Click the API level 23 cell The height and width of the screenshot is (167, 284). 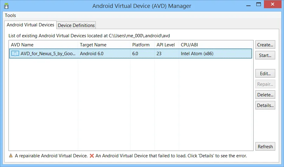click(x=159, y=54)
